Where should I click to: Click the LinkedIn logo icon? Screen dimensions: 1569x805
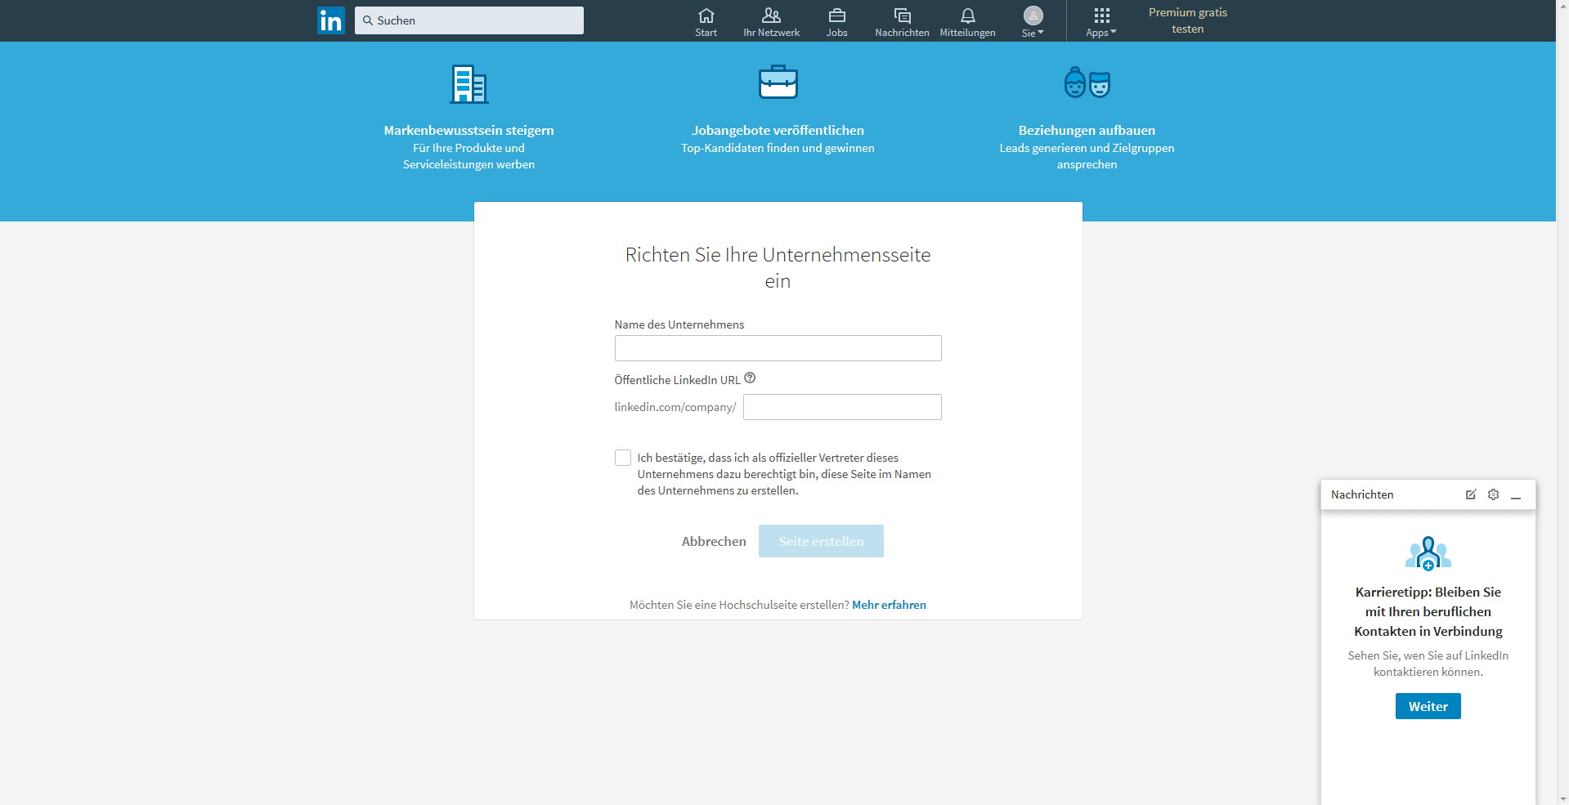[x=331, y=20]
